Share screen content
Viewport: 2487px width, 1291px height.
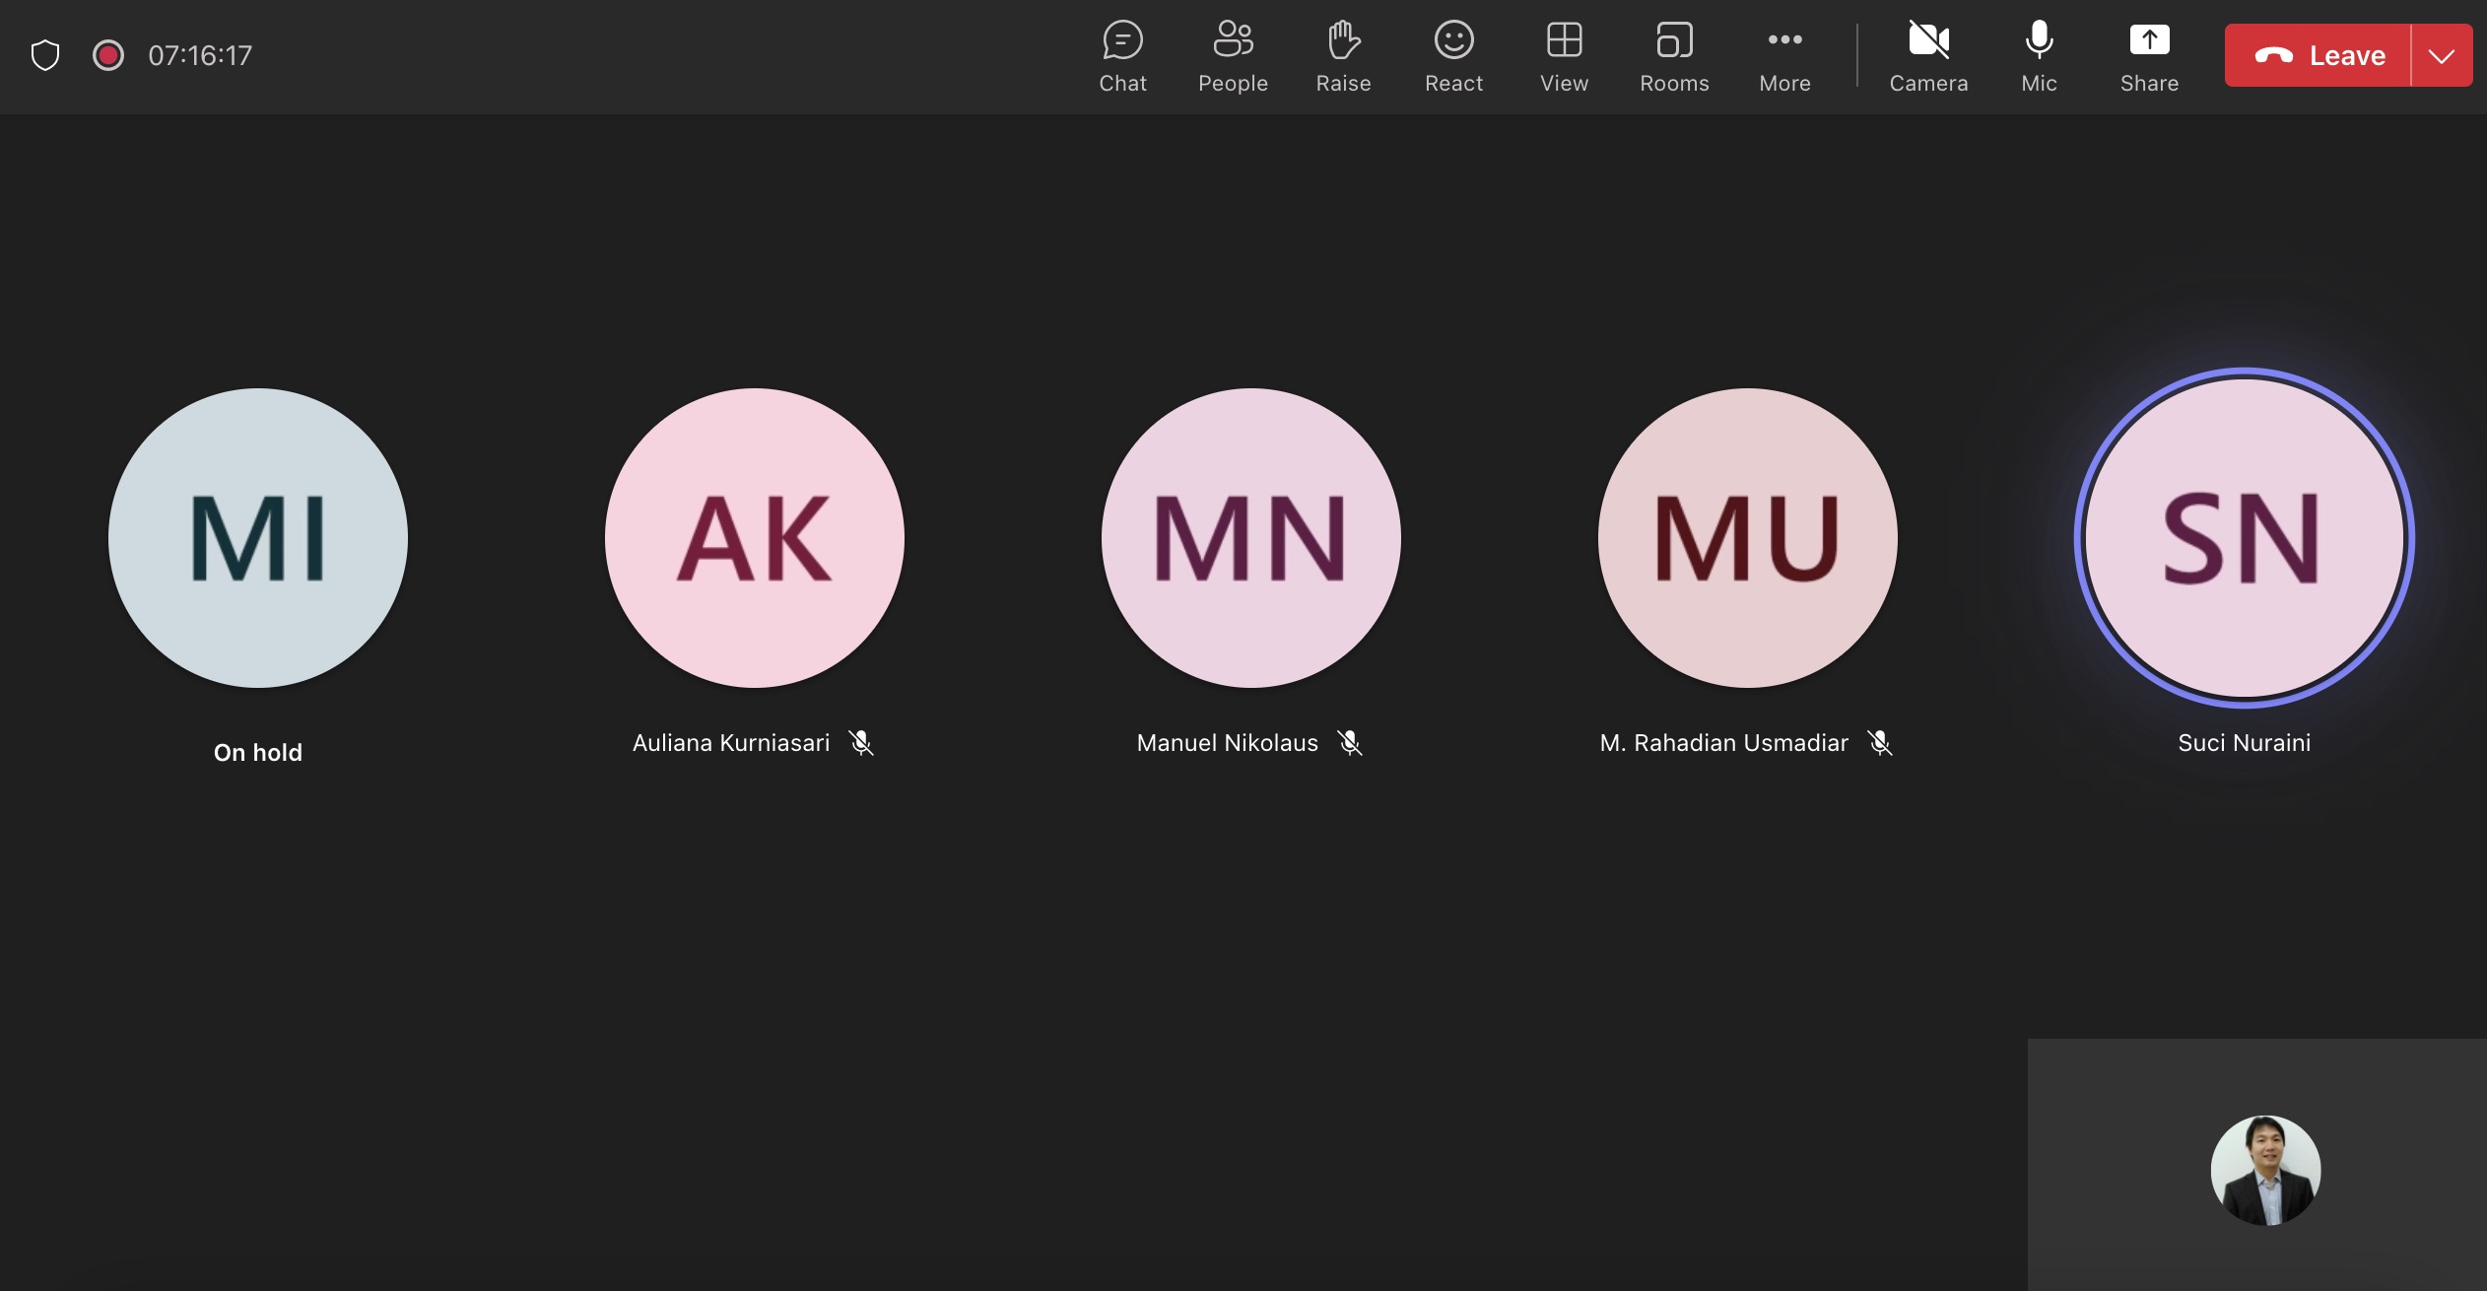click(2149, 56)
